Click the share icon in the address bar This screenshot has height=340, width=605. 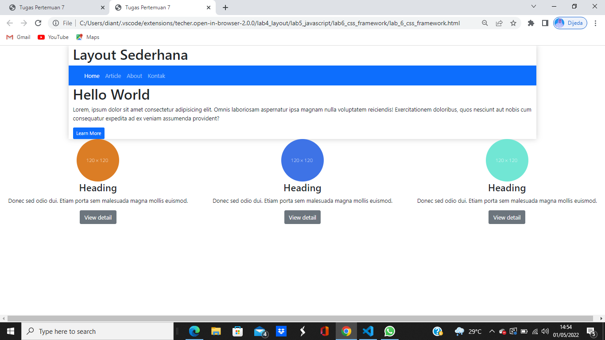point(499,23)
